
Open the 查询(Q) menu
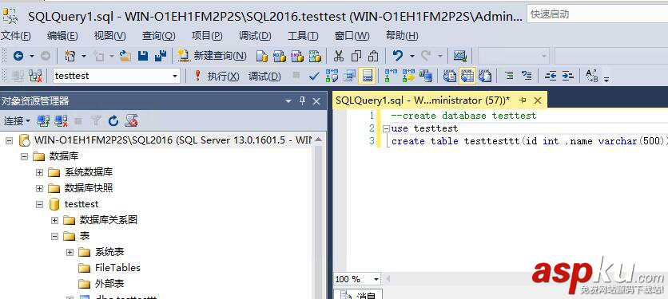[158, 36]
